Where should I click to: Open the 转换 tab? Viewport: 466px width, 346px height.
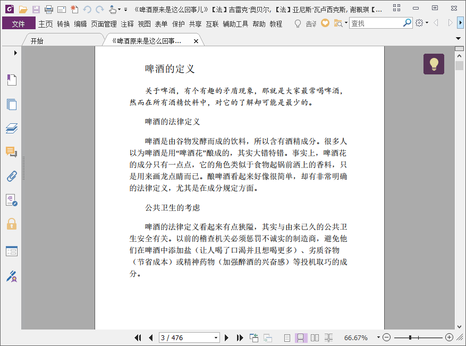tap(63, 24)
